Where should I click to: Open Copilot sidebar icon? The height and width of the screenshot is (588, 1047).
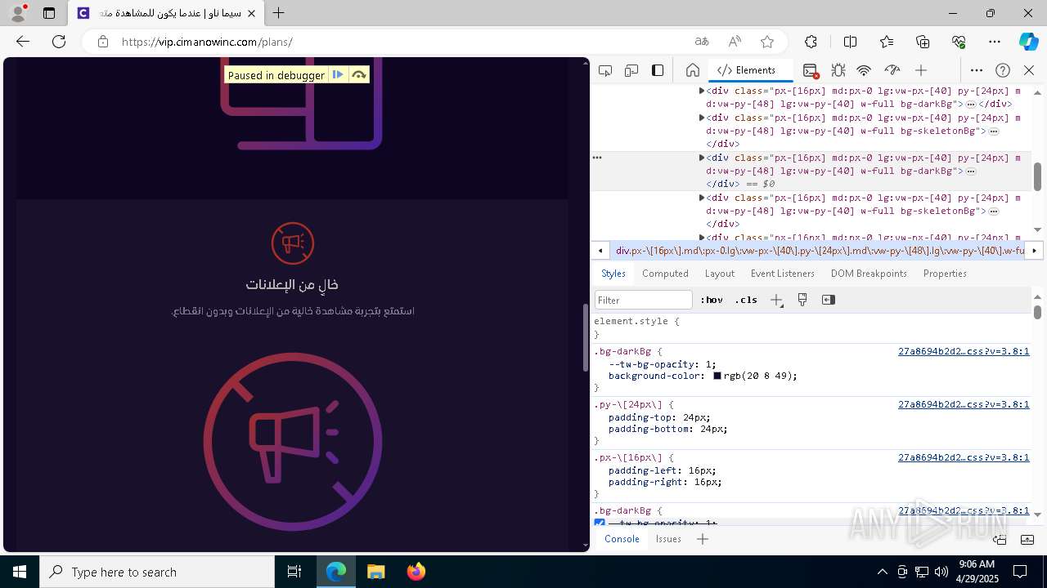click(1028, 42)
